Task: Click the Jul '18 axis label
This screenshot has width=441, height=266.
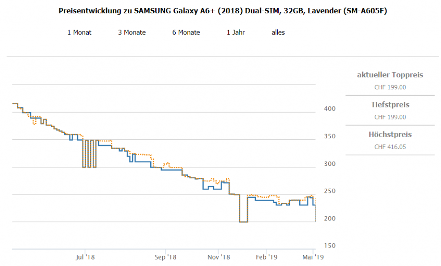Action: 85,257
